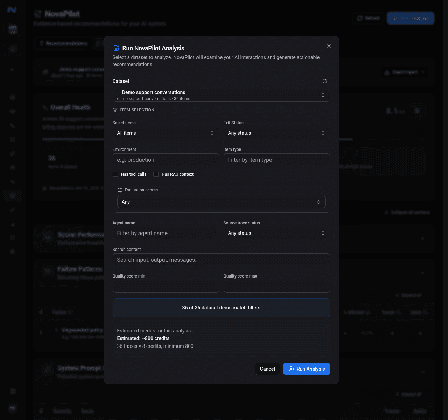This screenshot has height=420, width=448.
Task: Focus the Environment input field
Action: (166, 160)
